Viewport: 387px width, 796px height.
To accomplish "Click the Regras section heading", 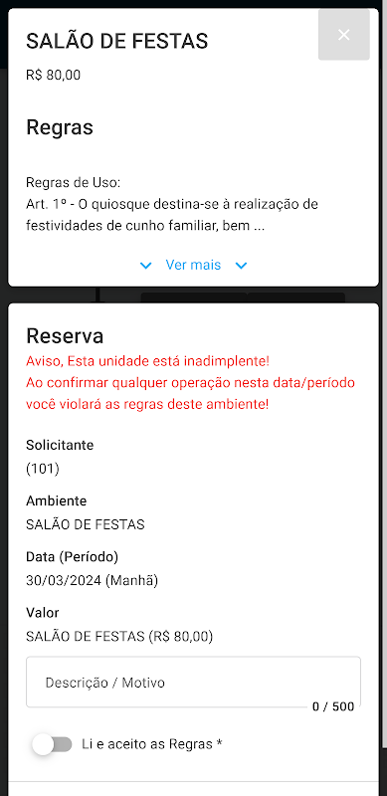I will (60, 127).
